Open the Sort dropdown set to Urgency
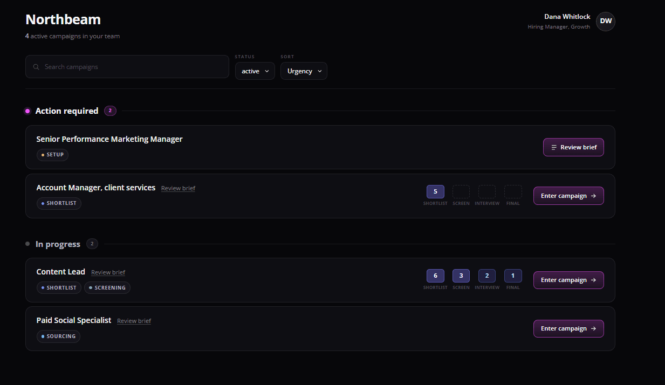The height and width of the screenshot is (385, 665). (304, 71)
